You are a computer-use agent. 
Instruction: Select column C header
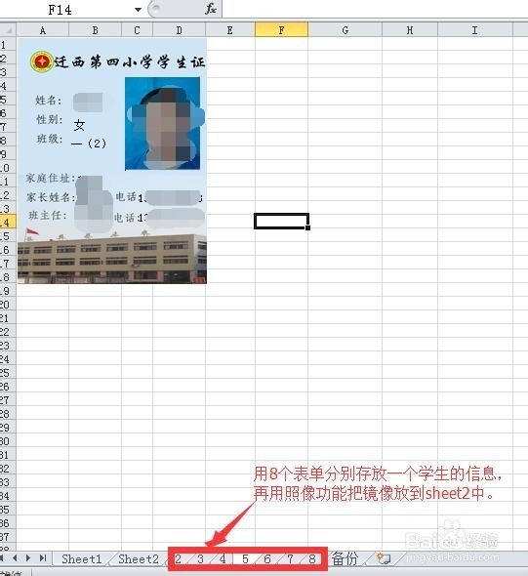[137, 30]
